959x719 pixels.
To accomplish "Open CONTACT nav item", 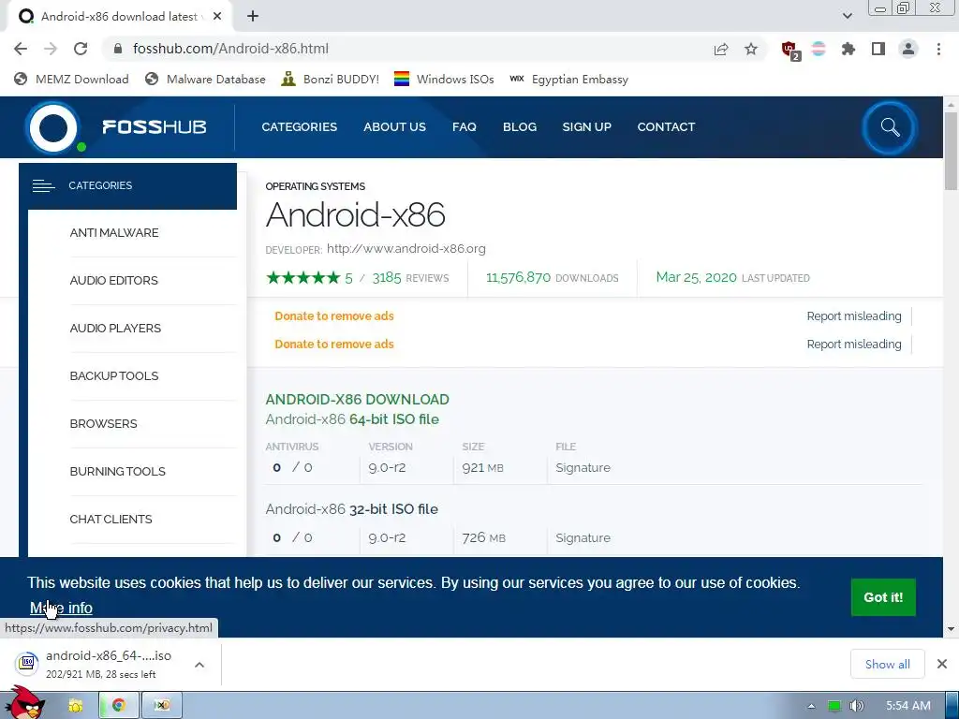I will pos(666,127).
